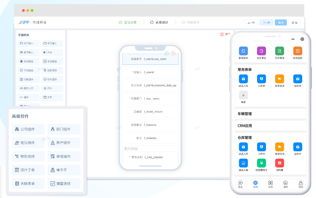Switch to the 我的 bottom tab
The width and height of the screenshot is (316, 198).
click(x=301, y=184)
